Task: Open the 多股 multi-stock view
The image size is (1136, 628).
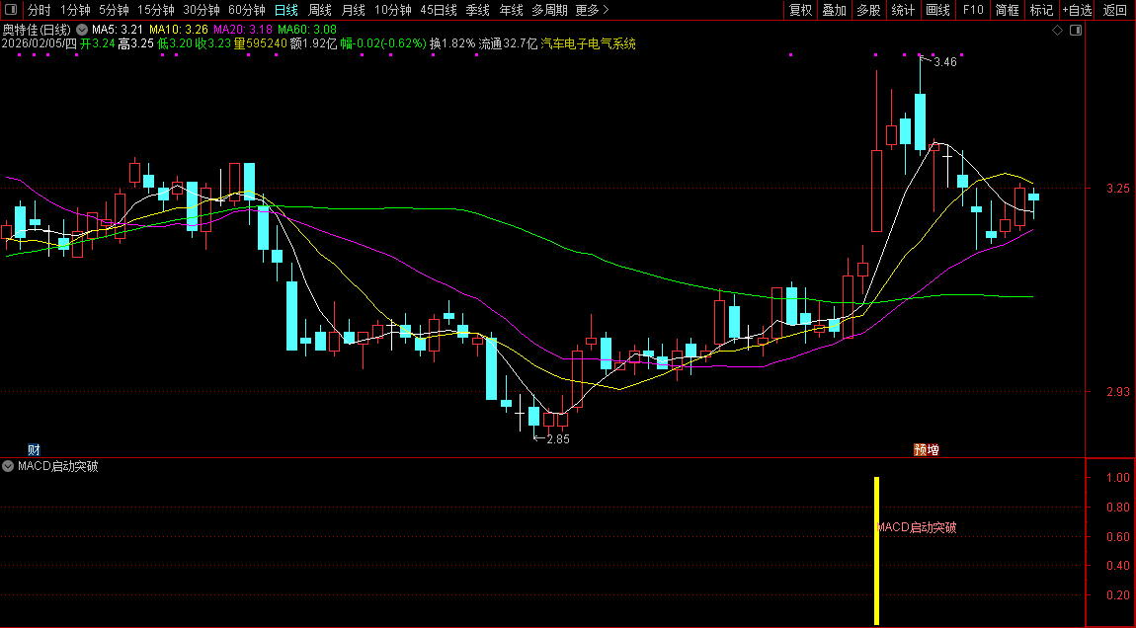Action: click(868, 10)
